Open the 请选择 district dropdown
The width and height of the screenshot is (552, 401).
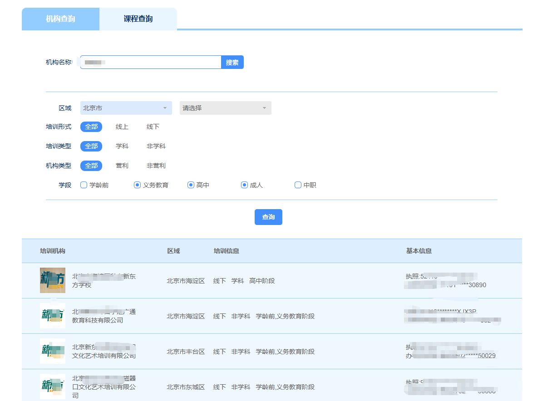click(x=226, y=108)
